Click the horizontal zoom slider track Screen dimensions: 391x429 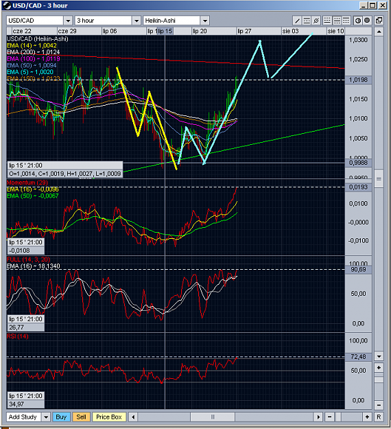[348, 417]
